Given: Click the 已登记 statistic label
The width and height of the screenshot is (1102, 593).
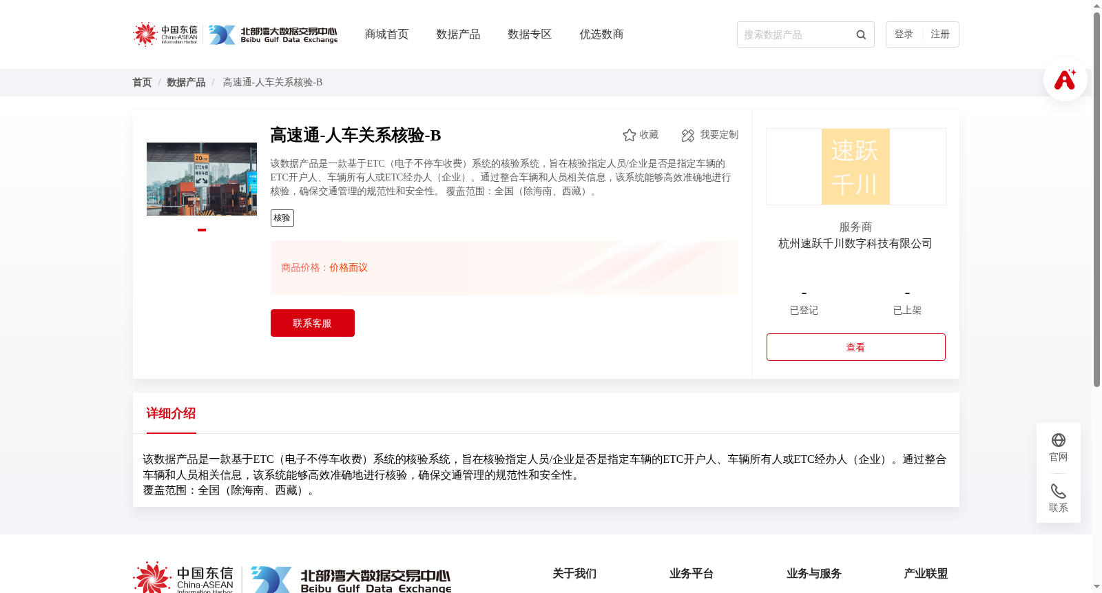Looking at the screenshot, I should point(804,311).
